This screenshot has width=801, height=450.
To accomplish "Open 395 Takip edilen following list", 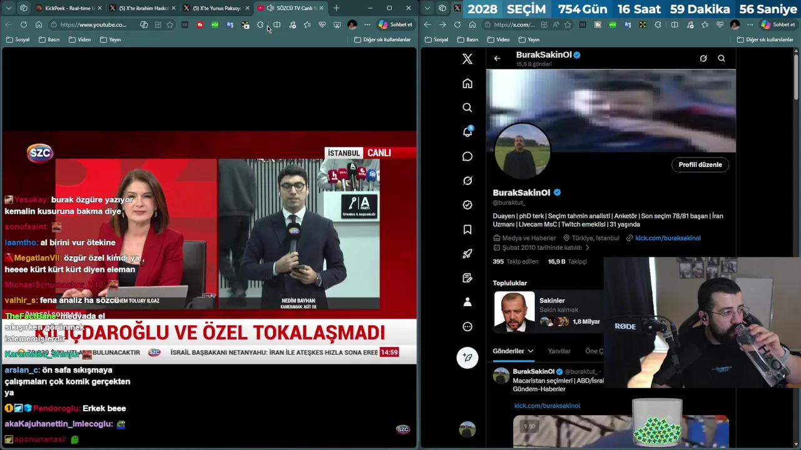I will pyautogui.click(x=516, y=261).
